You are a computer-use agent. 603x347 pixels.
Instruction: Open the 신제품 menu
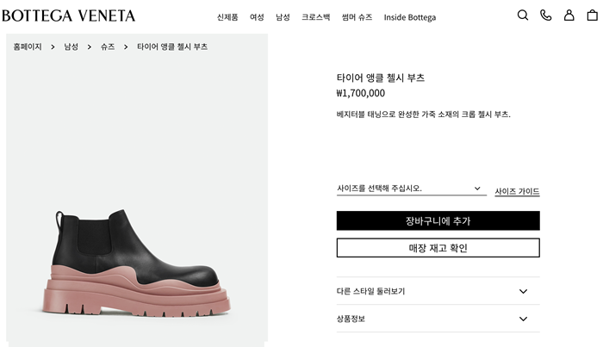[227, 17]
